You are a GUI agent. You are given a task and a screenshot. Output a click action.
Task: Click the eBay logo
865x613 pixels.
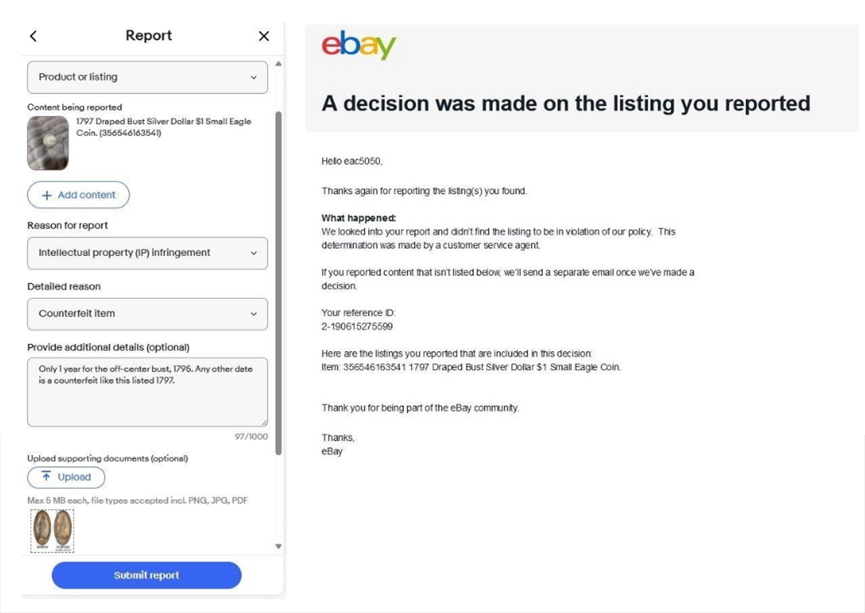[358, 45]
